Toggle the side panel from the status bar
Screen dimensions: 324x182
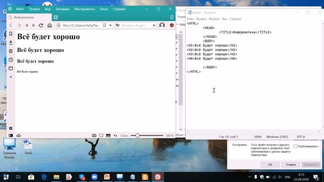(x=11, y=135)
